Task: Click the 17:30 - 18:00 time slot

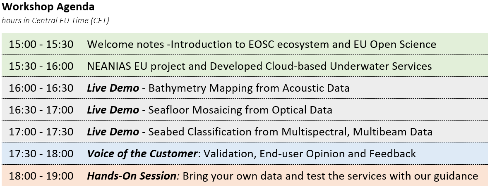Action: [x=41, y=153]
